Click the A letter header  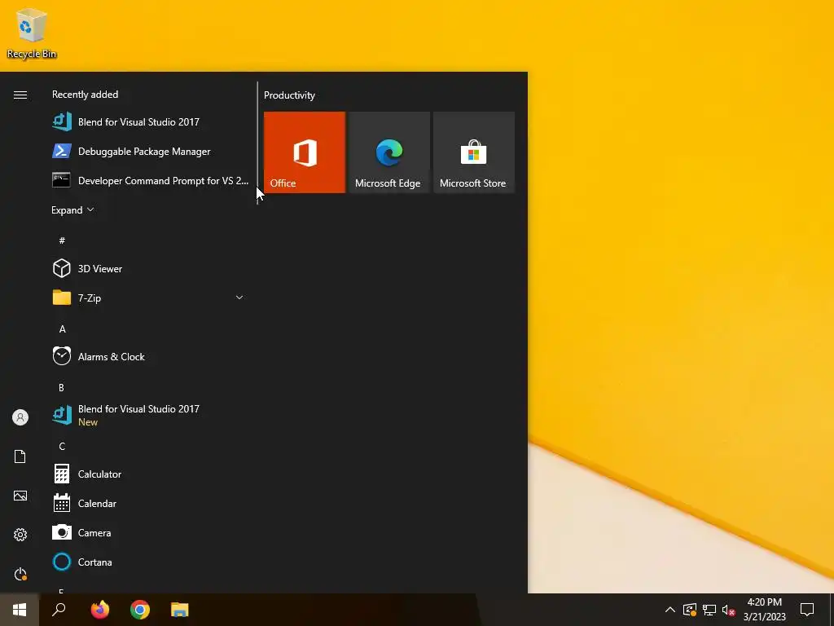[x=62, y=329]
